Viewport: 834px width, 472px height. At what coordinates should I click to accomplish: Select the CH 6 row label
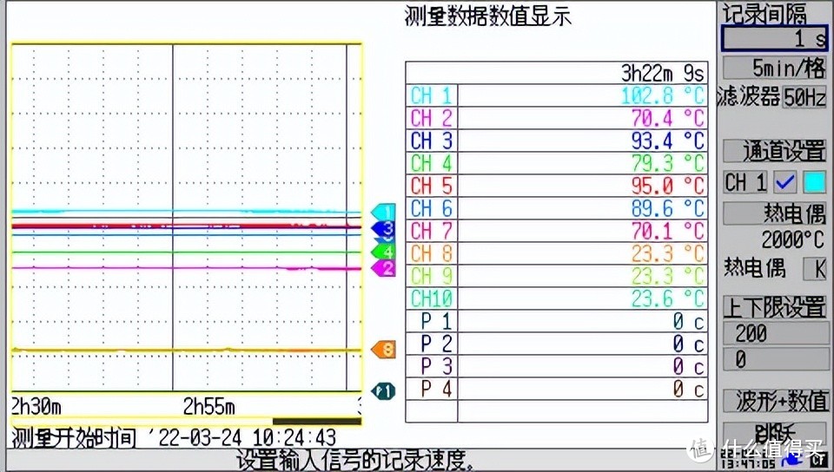pyautogui.click(x=432, y=208)
